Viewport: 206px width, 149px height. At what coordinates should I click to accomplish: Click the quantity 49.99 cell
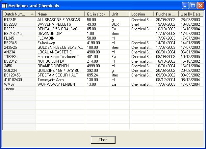97,24
